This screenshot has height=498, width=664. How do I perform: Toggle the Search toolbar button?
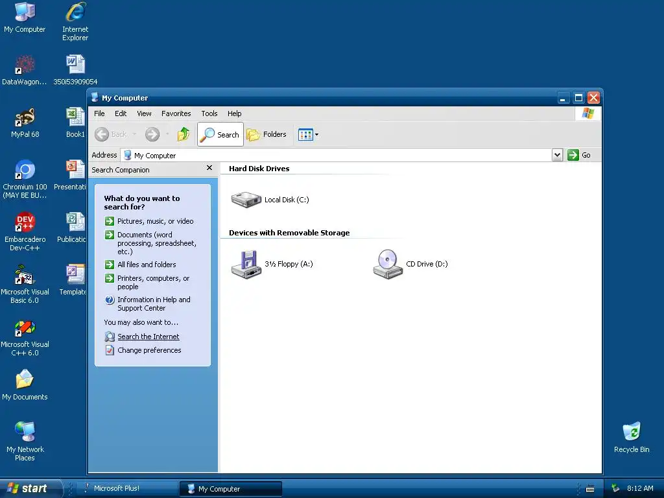coord(220,134)
